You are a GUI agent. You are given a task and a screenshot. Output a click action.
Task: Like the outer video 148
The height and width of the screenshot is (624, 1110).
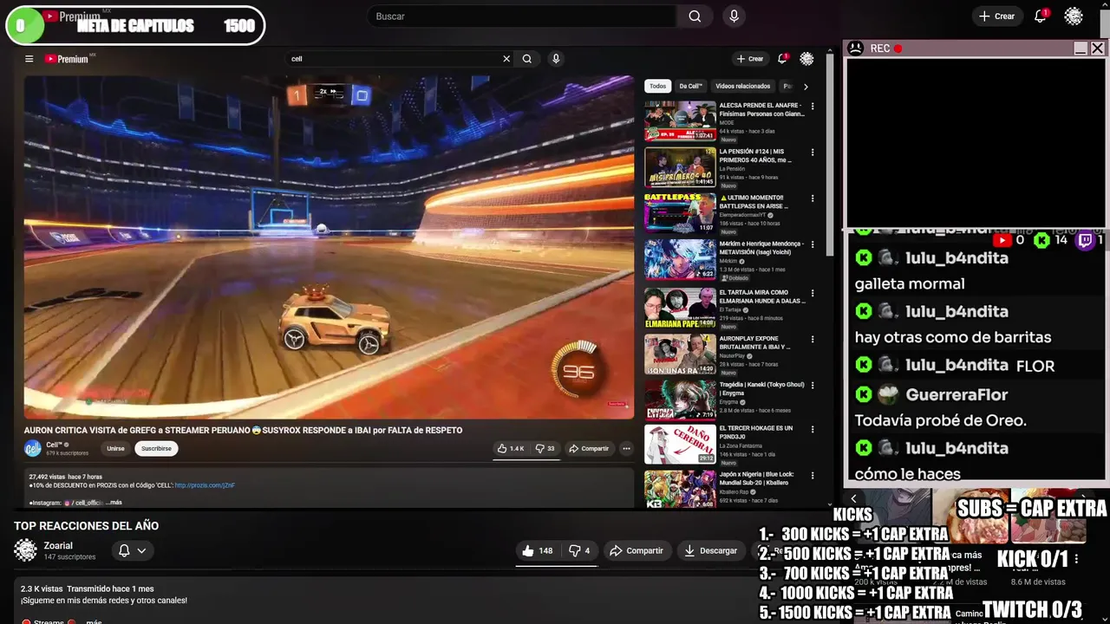(x=538, y=550)
